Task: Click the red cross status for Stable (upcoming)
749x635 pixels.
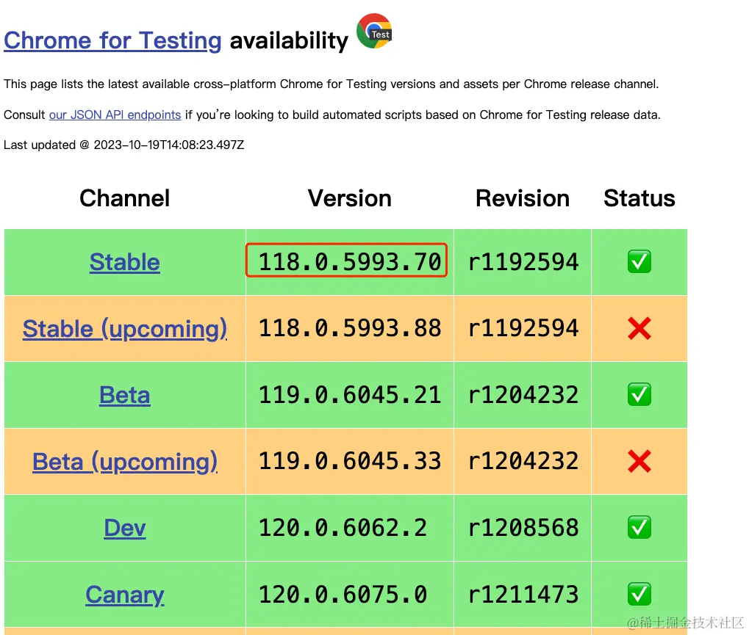Action: coord(639,328)
